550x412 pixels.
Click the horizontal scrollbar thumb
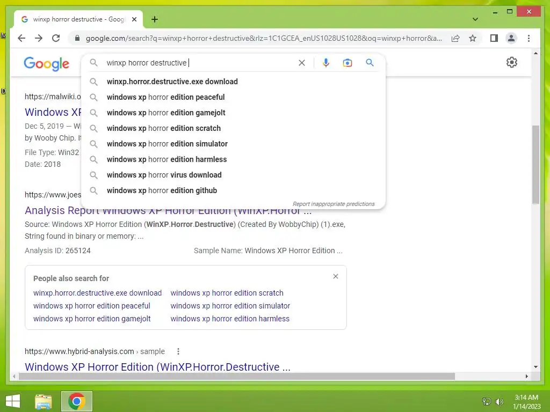[x=237, y=377]
